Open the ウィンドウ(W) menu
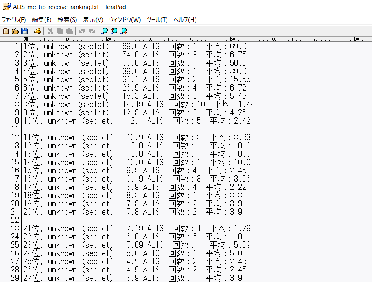This screenshot has width=372, height=282. tap(125, 20)
